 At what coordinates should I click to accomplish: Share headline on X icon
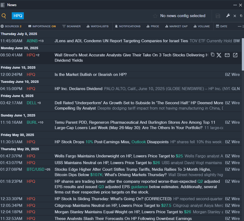pos(219,55)
